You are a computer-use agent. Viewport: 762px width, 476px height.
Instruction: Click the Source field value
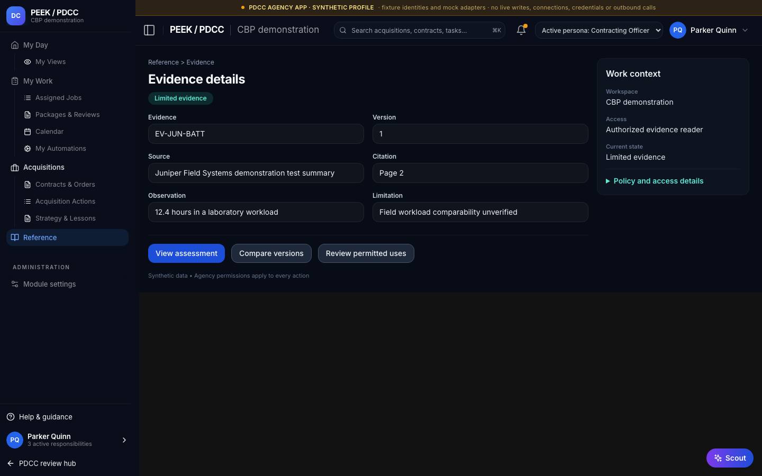tap(256, 173)
